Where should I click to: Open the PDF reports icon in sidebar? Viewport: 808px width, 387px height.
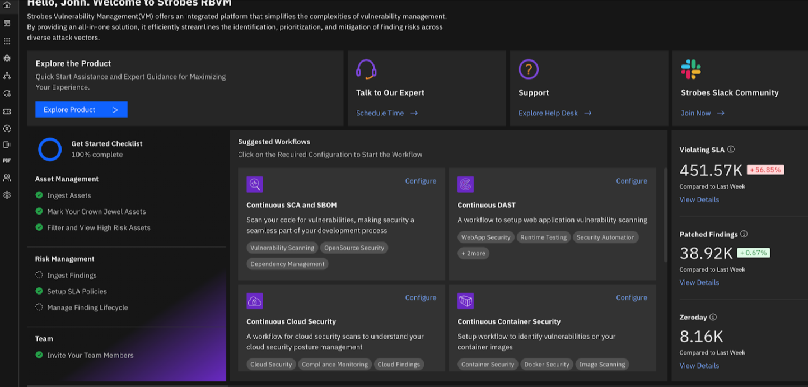[7, 161]
